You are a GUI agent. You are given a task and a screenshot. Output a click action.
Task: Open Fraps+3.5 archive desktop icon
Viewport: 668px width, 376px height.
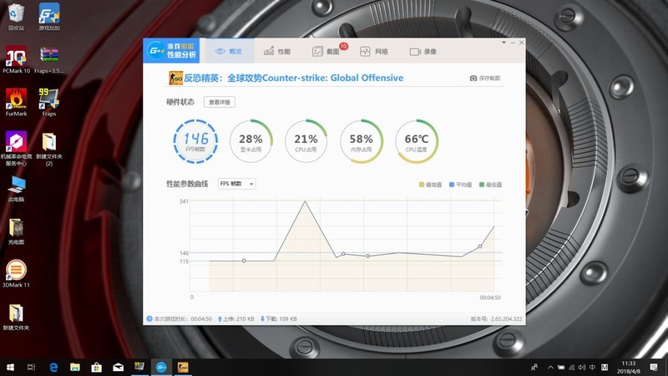coord(49,59)
